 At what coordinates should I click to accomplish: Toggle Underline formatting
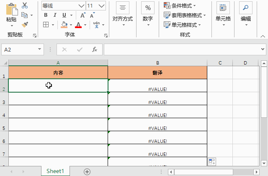tap(64, 15)
